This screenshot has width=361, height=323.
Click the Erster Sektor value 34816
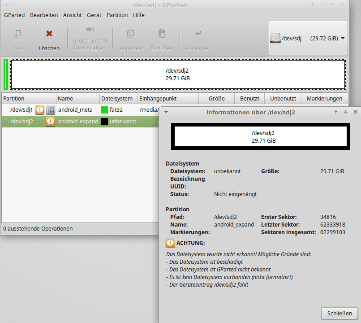click(x=328, y=217)
